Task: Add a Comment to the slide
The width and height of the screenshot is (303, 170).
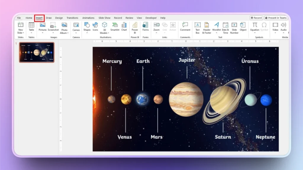Action: (x=185, y=28)
